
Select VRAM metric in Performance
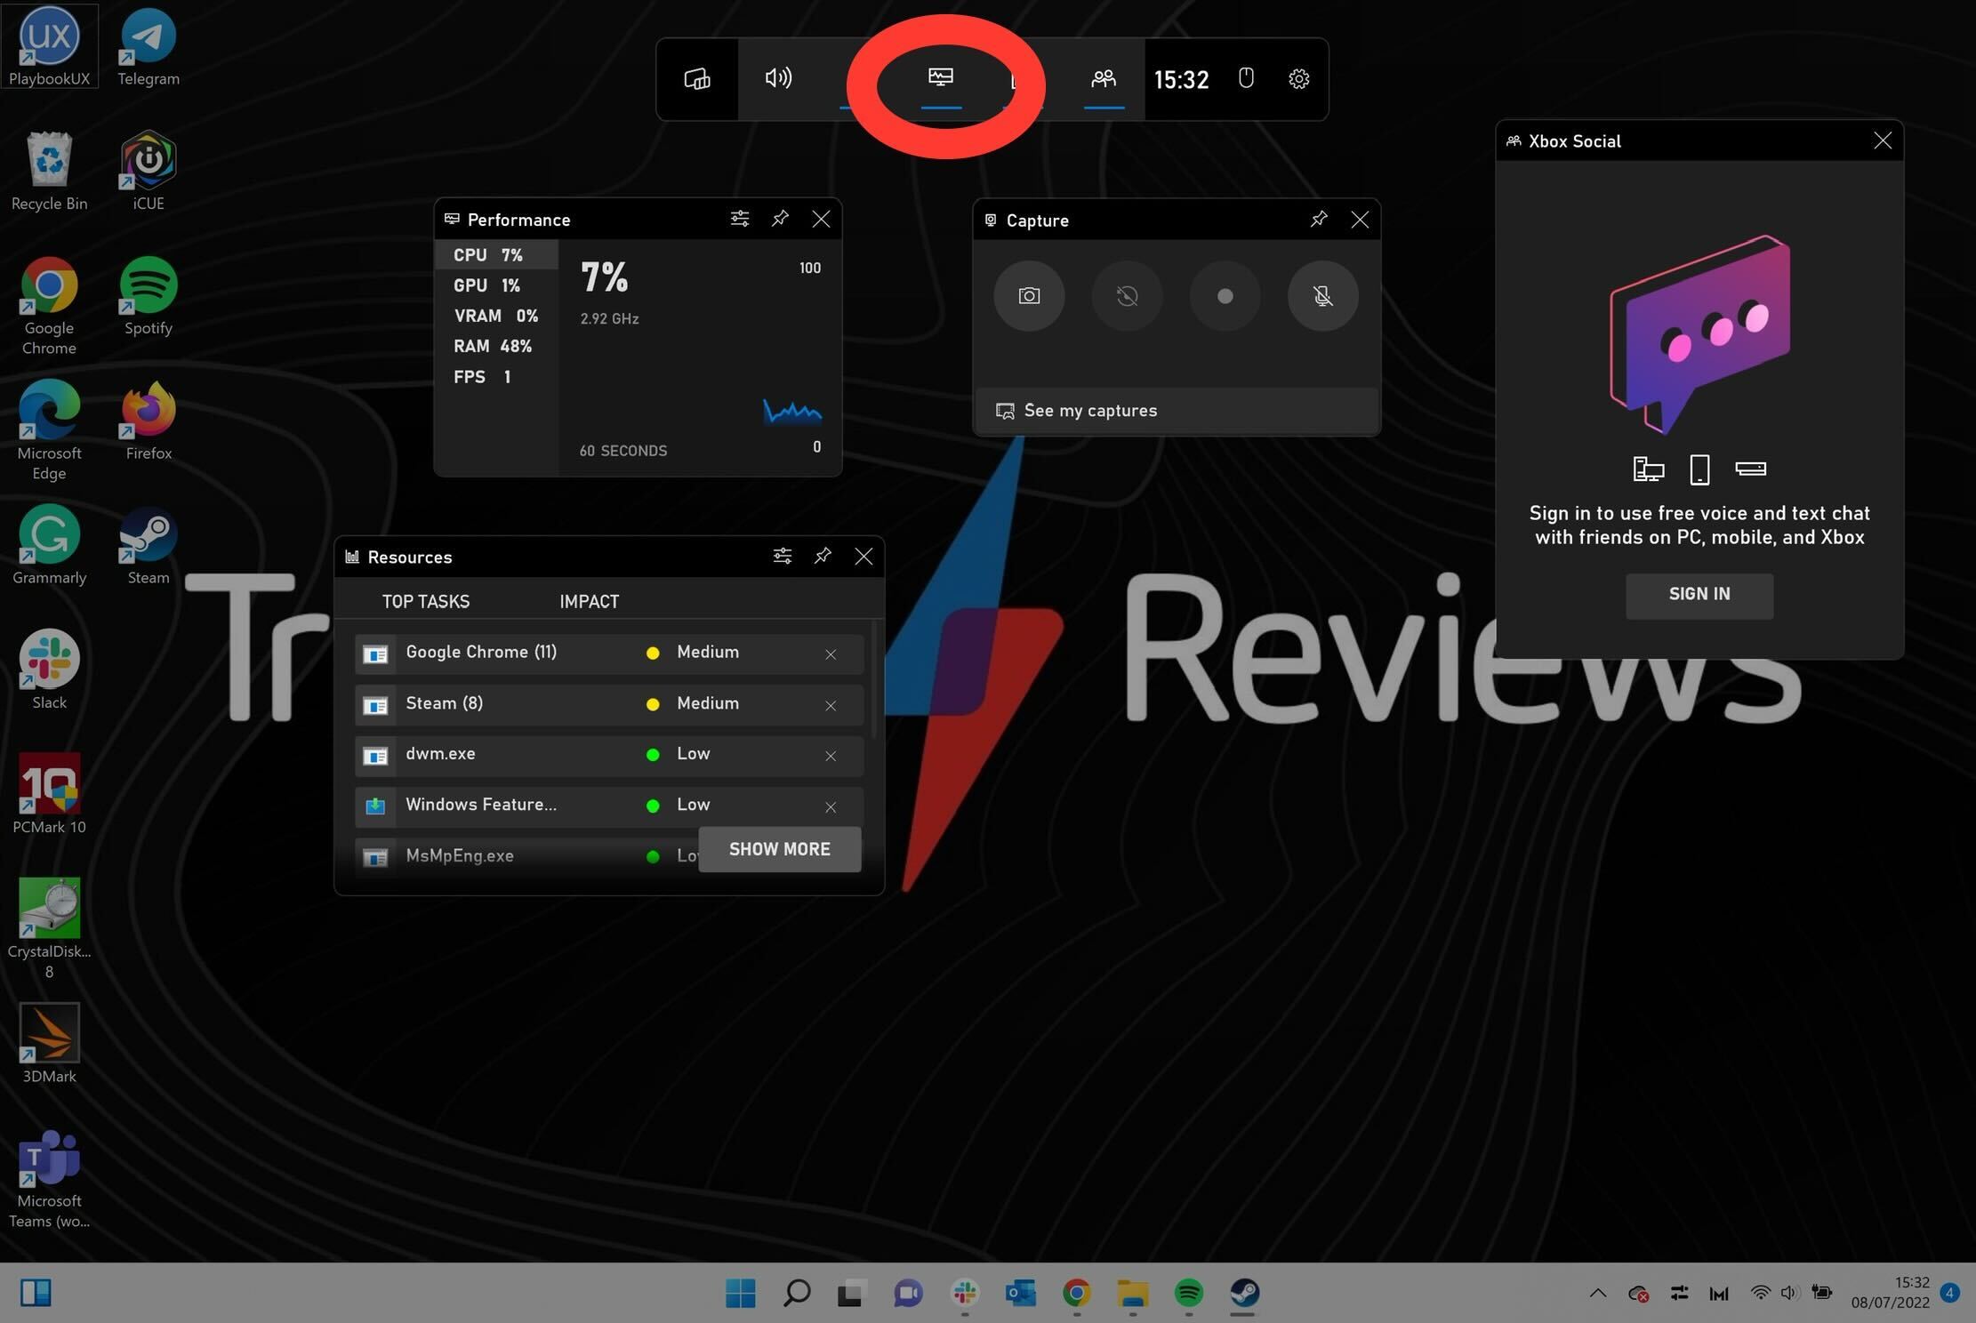496,316
